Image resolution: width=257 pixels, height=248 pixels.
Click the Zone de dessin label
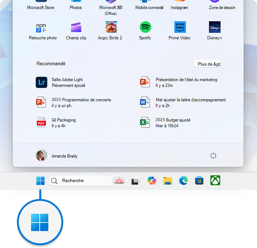coord(222,8)
